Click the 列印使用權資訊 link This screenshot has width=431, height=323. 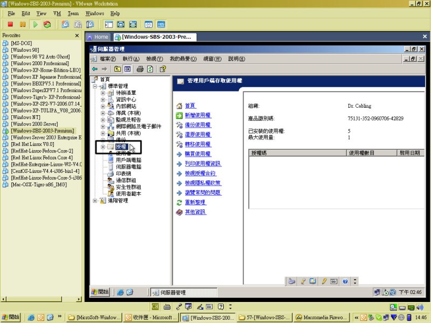(x=203, y=164)
